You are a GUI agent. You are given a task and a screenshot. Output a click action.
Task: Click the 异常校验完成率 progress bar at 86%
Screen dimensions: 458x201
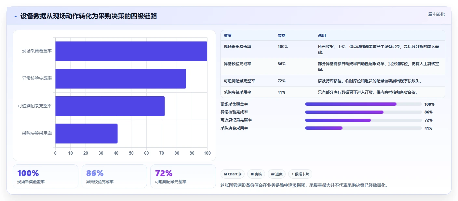coord(363,112)
